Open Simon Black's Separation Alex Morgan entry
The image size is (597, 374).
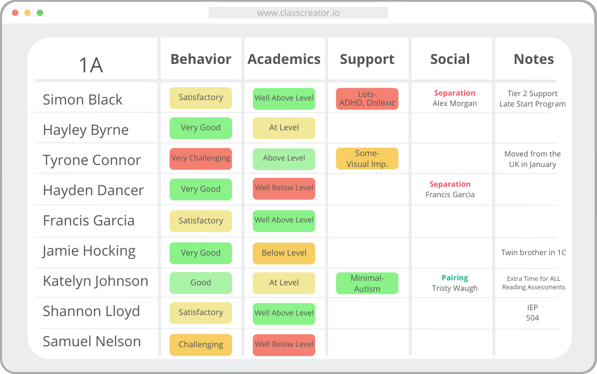pyautogui.click(x=455, y=98)
